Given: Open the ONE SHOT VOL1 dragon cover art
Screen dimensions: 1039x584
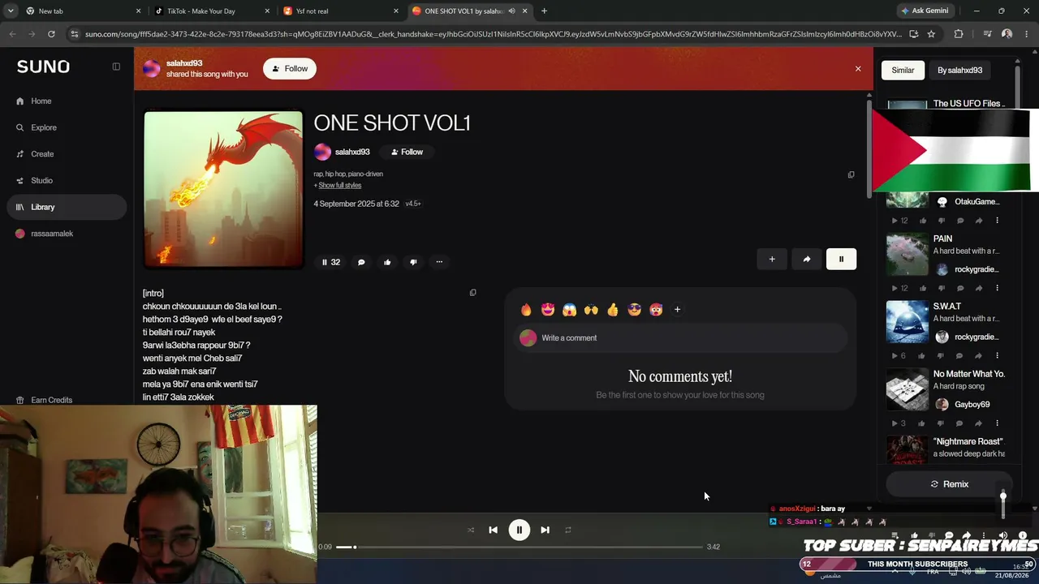Looking at the screenshot, I should [223, 189].
